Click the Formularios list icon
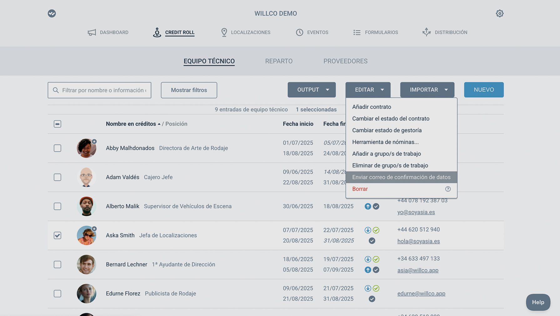The height and width of the screenshot is (316, 560). (x=357, y=33)
